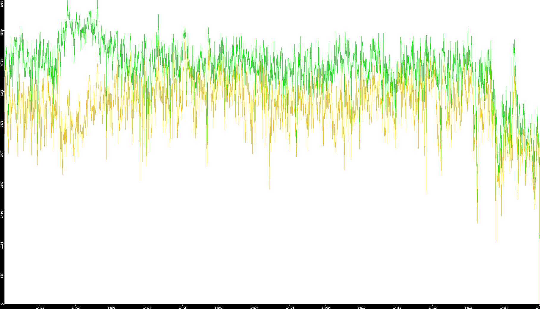Click the 14:01 time axis label

coord(40,307)
